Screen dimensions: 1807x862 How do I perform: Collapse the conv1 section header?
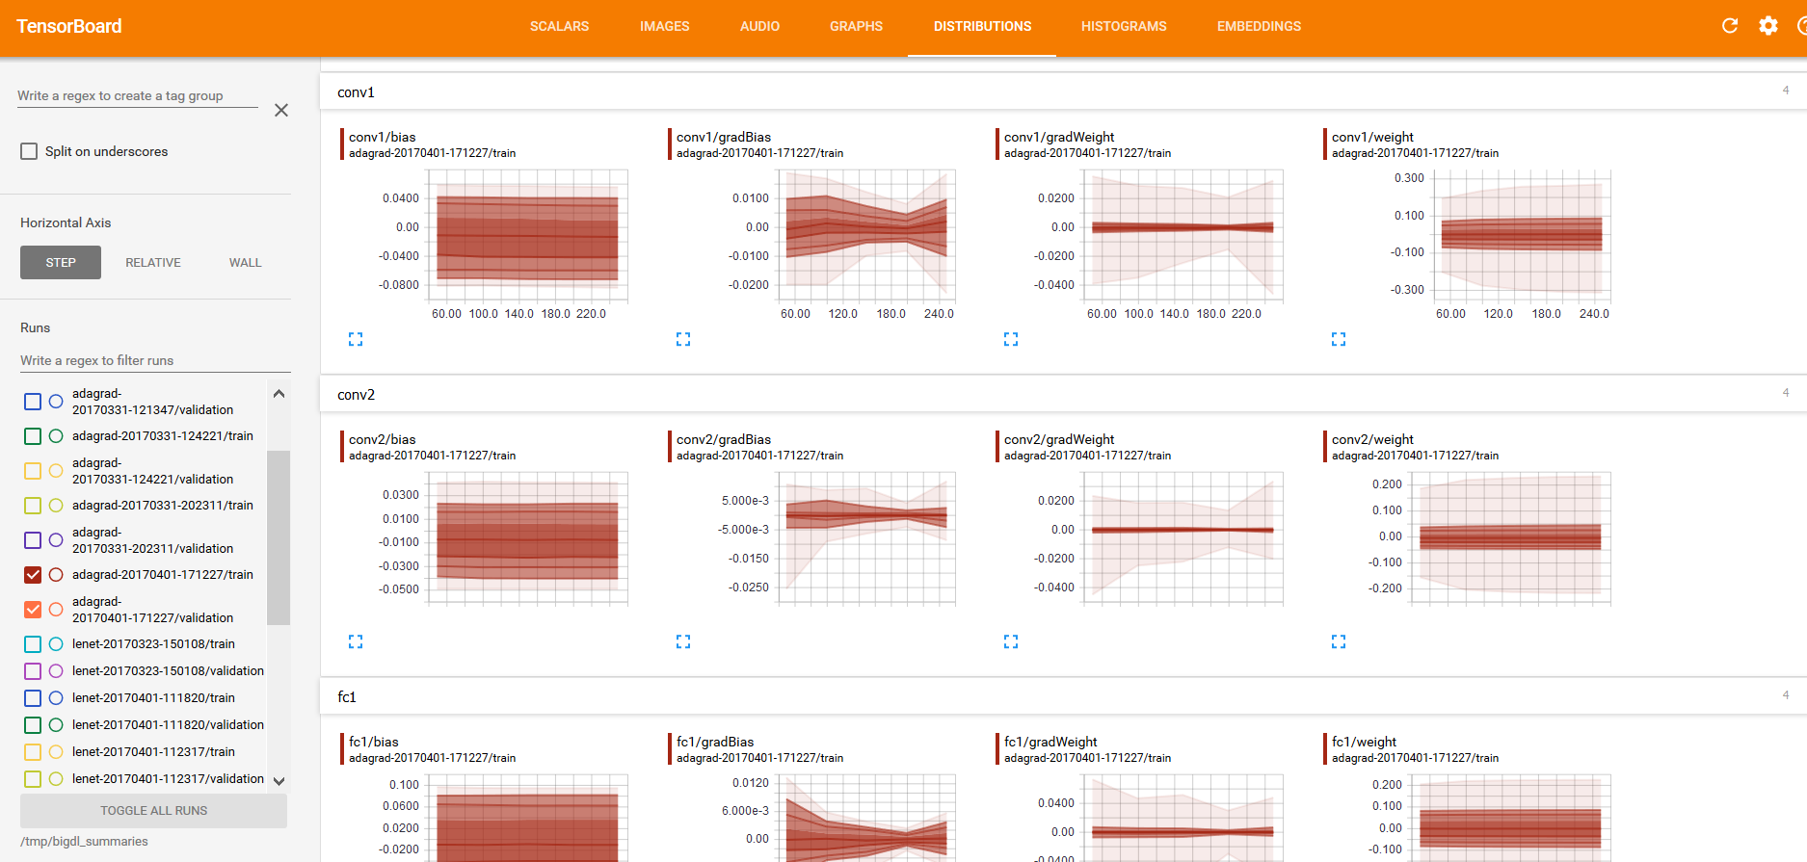click(x=357, y=92)
